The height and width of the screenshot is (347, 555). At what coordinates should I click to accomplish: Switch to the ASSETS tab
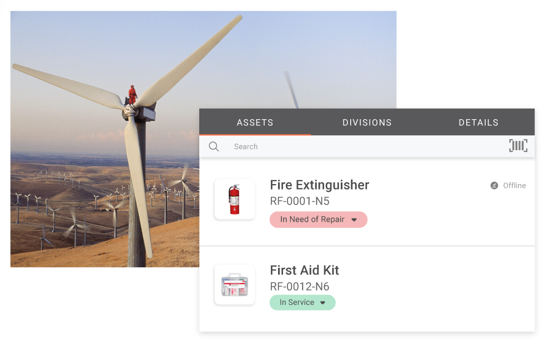tap(255, 123)
